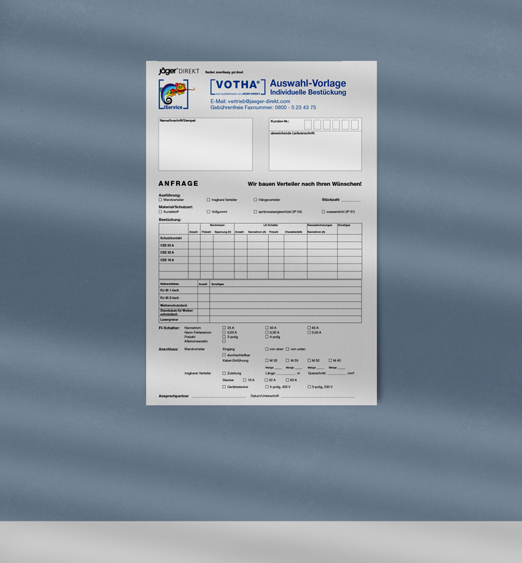
Task: Click the Stückzahl entry line
Action: click(x=351, y=200)
